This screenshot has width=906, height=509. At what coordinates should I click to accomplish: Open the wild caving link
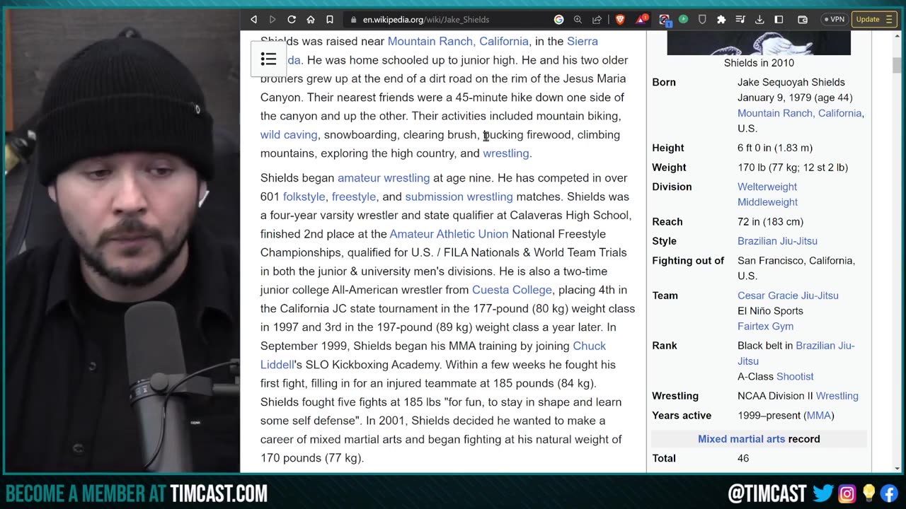(x=289, y=134)
